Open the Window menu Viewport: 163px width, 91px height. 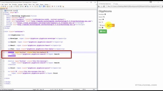46,5
